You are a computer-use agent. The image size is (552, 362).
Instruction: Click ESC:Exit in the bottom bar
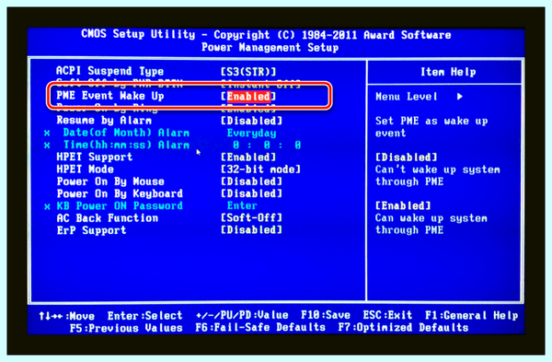click(387, 315)
